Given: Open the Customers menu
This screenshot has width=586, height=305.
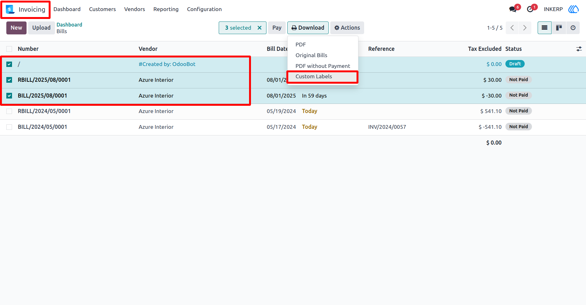Looking at the screenshot, I should click(102, 9).
